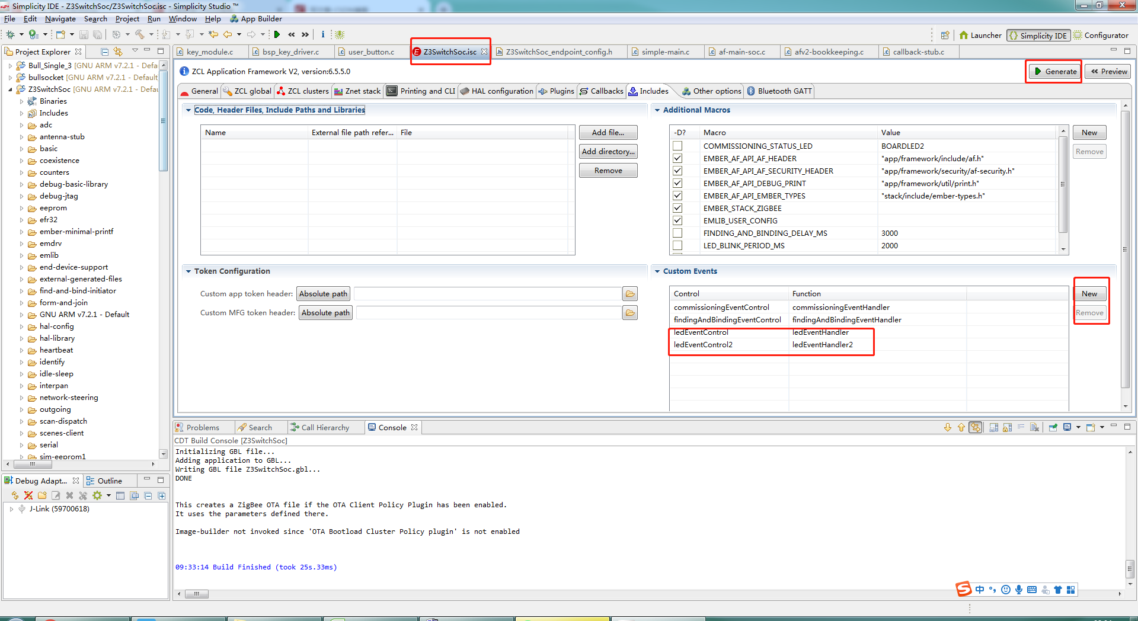Click Absolute path for custom app token
The height and width of the screenshot is (621, 1138).
tap(324, 294)
